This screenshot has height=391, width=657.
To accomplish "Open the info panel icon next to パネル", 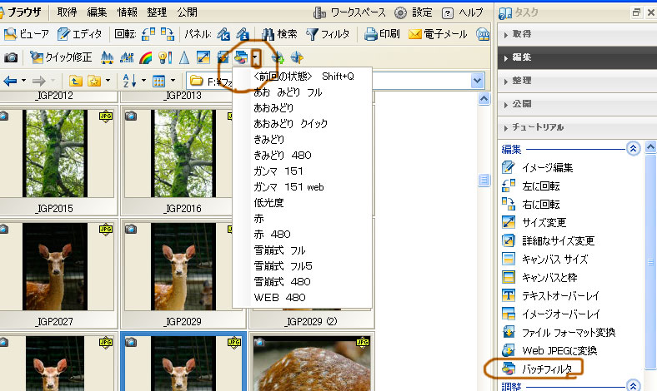I will tap(243, 34).
